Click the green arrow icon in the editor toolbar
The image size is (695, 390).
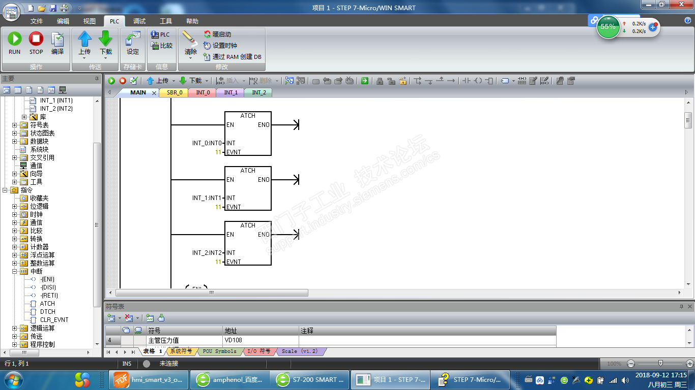(x=365, y=81)
